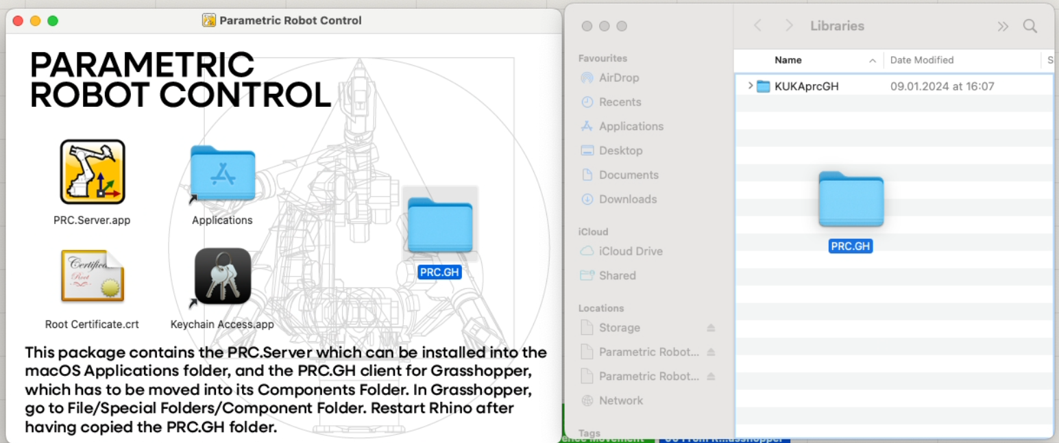The height and width of the screenshot is (443, 1059).
Task: Expand the KUKAprcGH folder disclosure arrow
Action: point(750,86)
